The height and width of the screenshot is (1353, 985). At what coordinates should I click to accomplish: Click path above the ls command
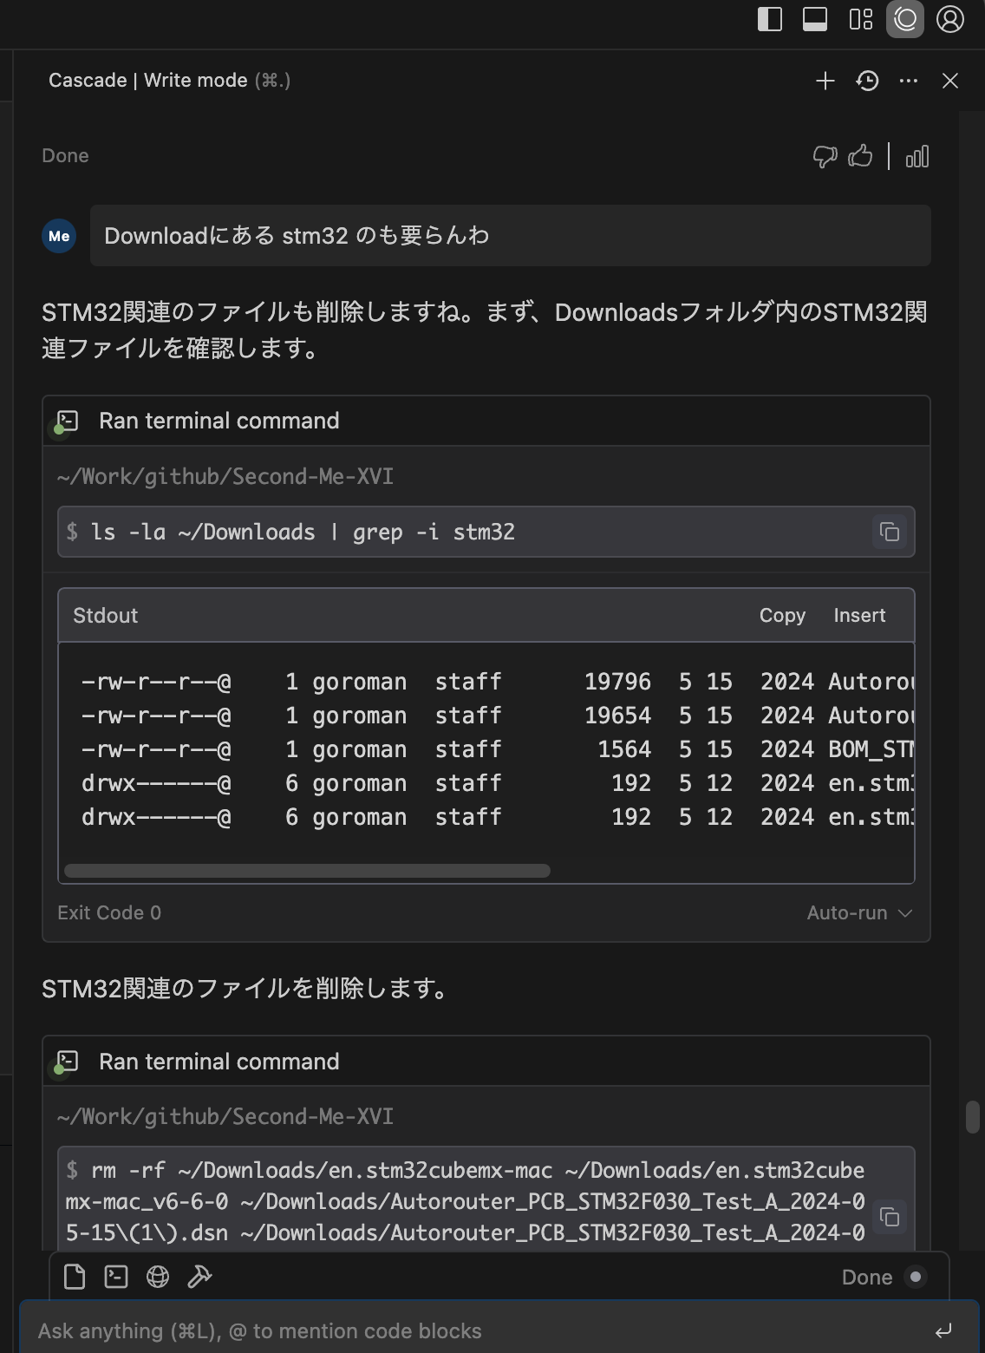click(x=225, y=476)
